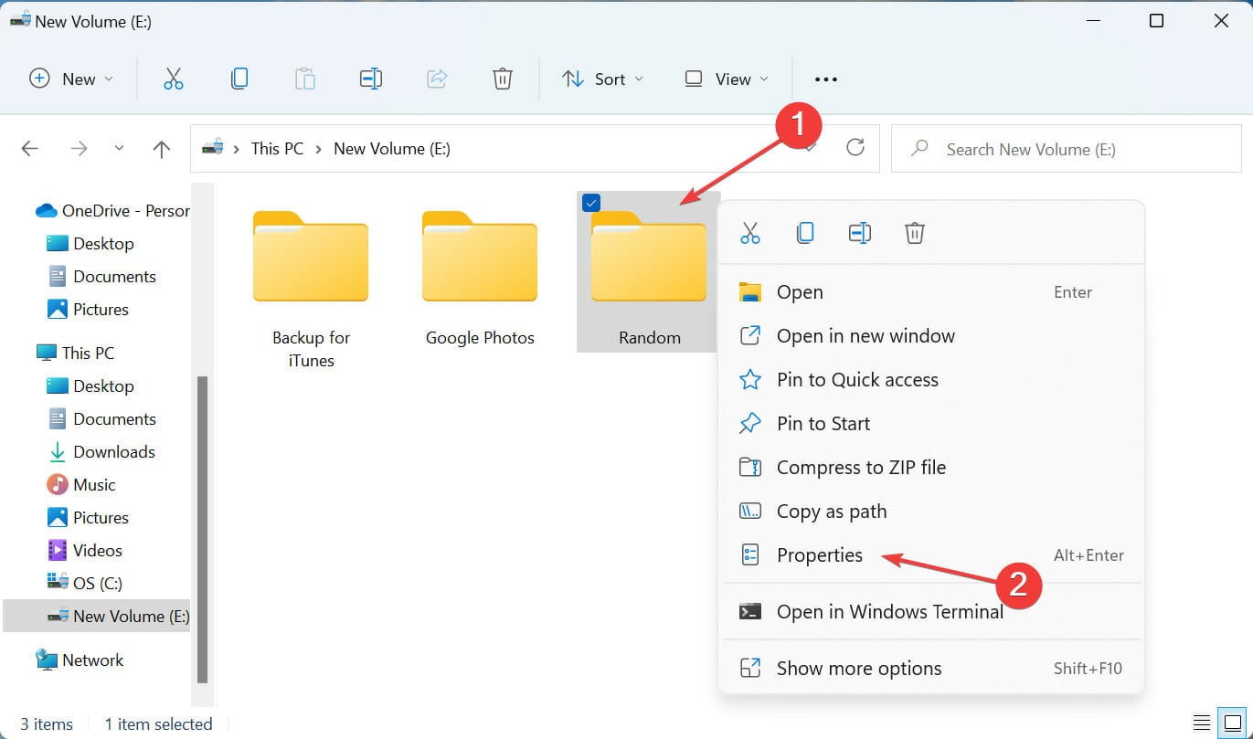Open the New dropdown menu
The image size is (1253, 739).
tap(71, 79)
